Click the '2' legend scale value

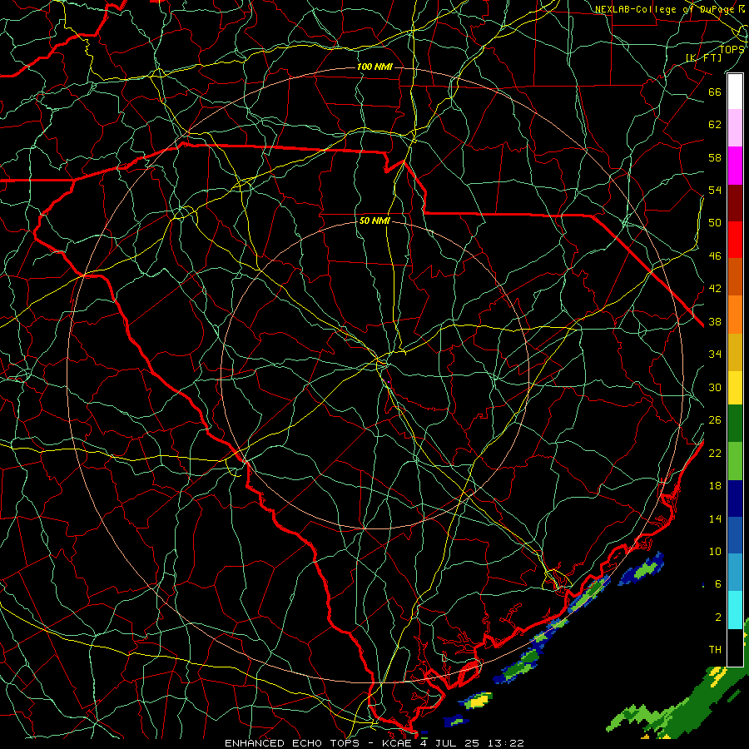point(718,617)
